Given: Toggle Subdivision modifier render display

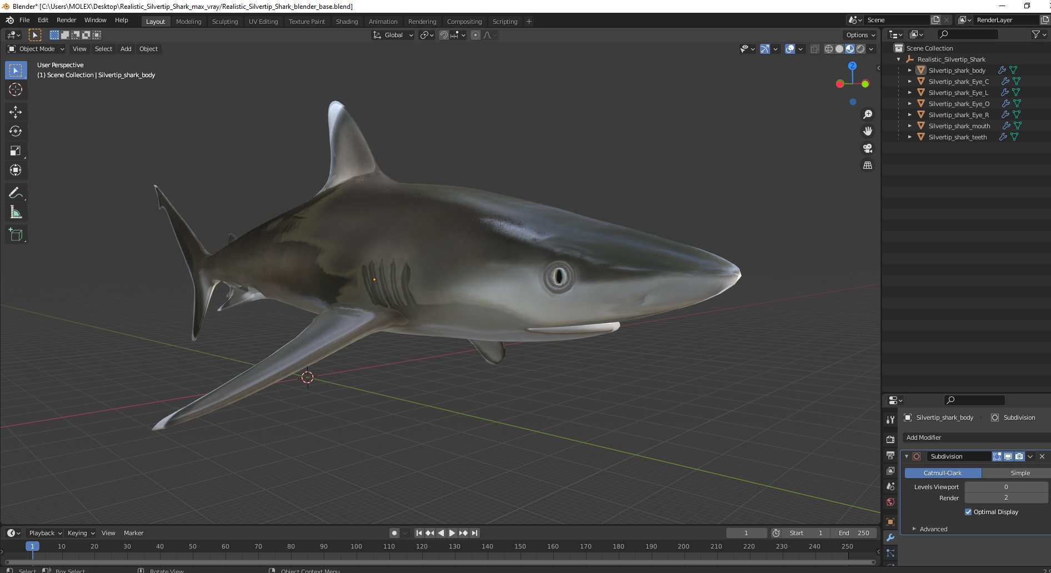Looking at the screenshot, I should click(x=1019, y=456).
